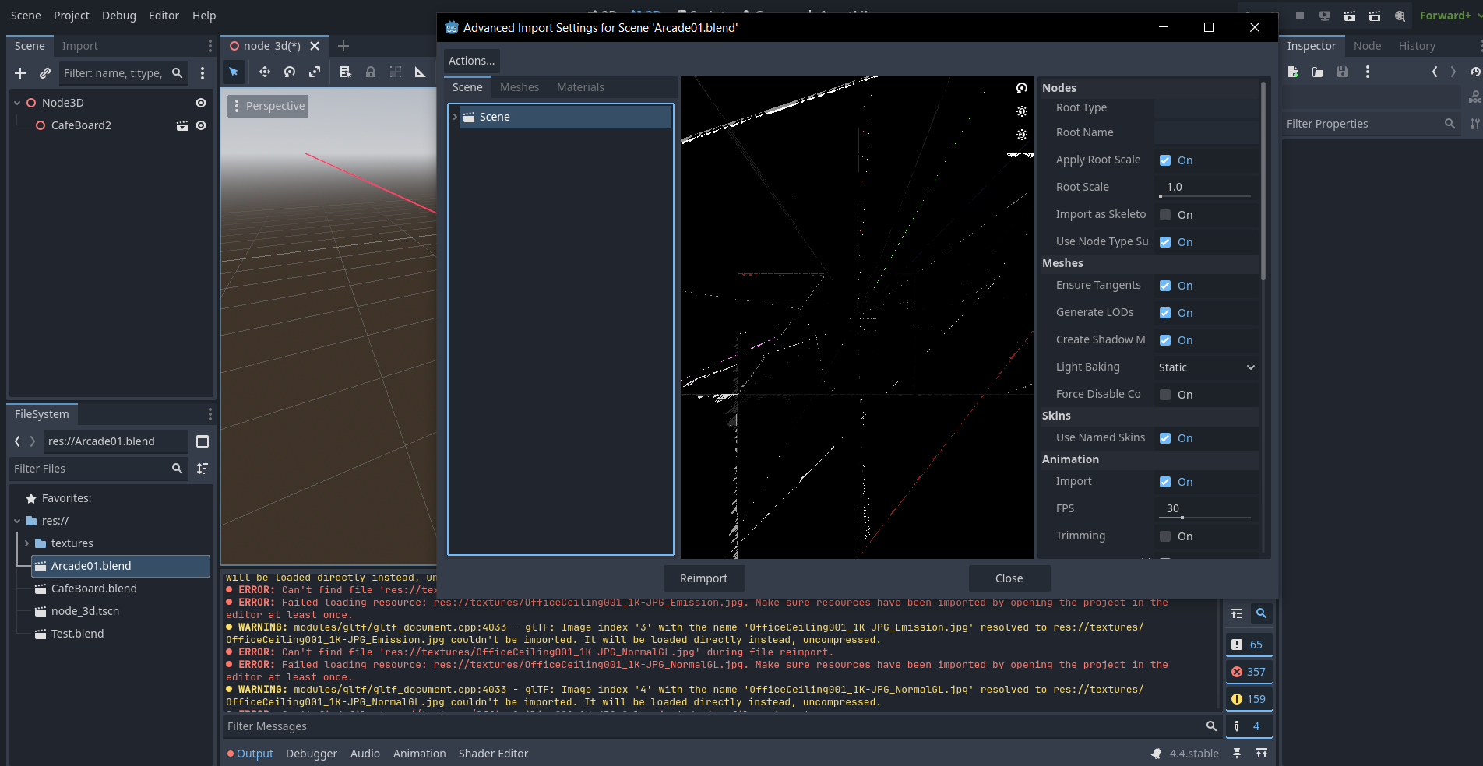
Task: Click the Reimport button
Action: (703, 578)
